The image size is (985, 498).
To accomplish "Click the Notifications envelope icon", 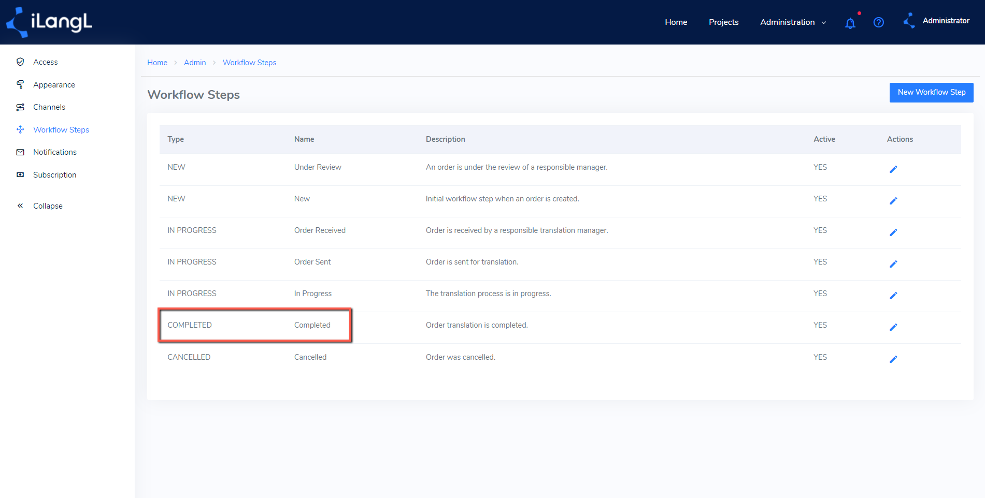I will tap(20, 152).
